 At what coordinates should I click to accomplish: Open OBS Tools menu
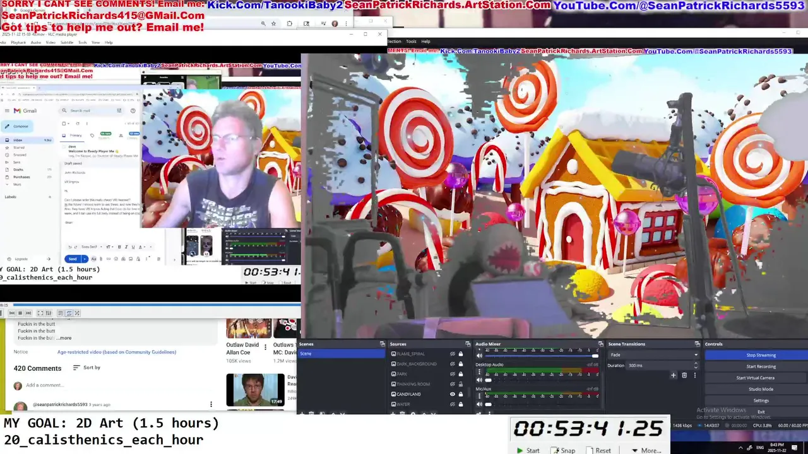click(411, 42)
